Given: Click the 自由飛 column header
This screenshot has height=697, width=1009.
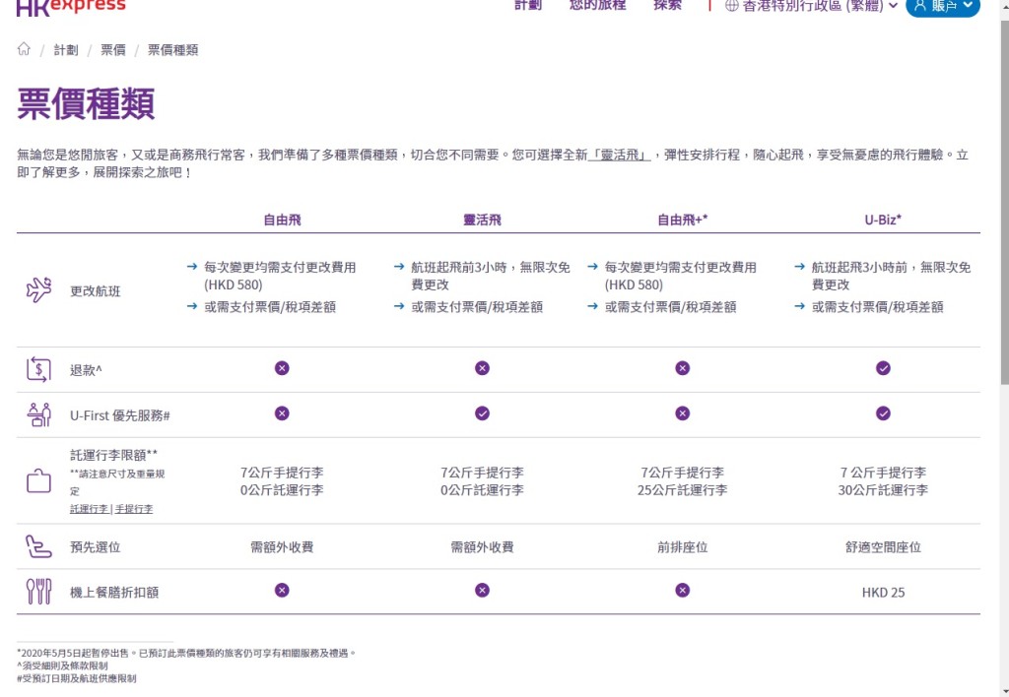Looking at the screenshot, I should point(282,220).
